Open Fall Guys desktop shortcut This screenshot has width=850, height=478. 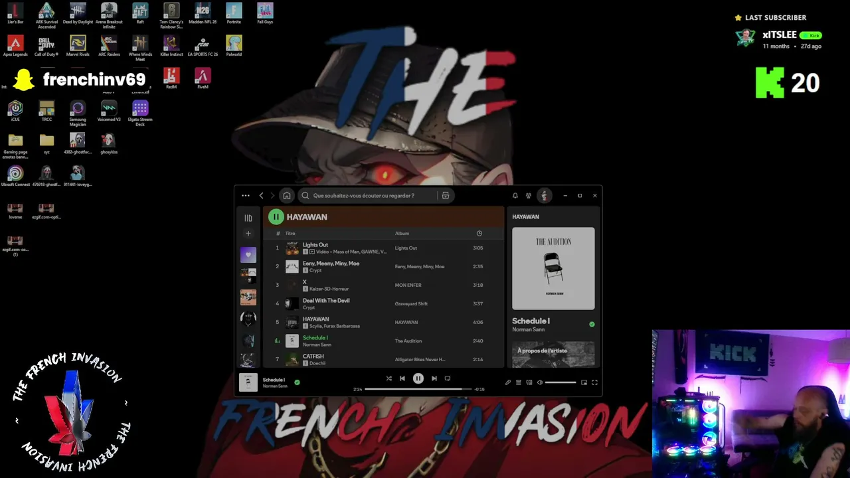[265, 13]
